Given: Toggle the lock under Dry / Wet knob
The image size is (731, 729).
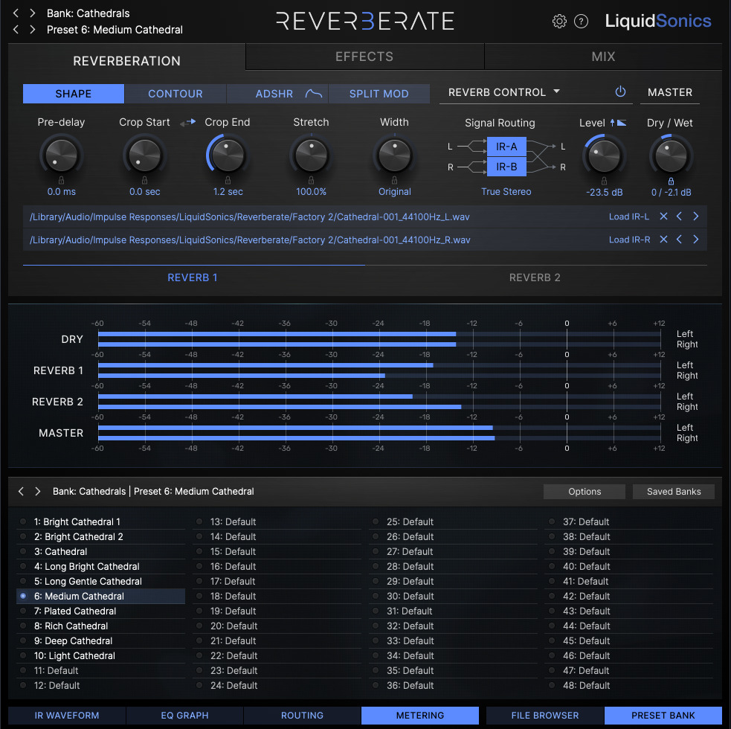Looking at the screenshot, I should click(x=671, y=181).
